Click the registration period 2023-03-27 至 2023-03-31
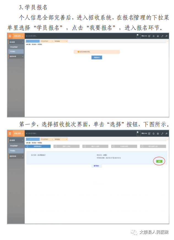The width and height of the screenshot is (174, 240). 113,158
